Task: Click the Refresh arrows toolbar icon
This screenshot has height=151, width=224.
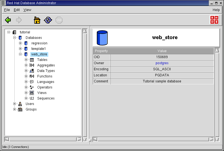Action: click(x=48, y=20)
